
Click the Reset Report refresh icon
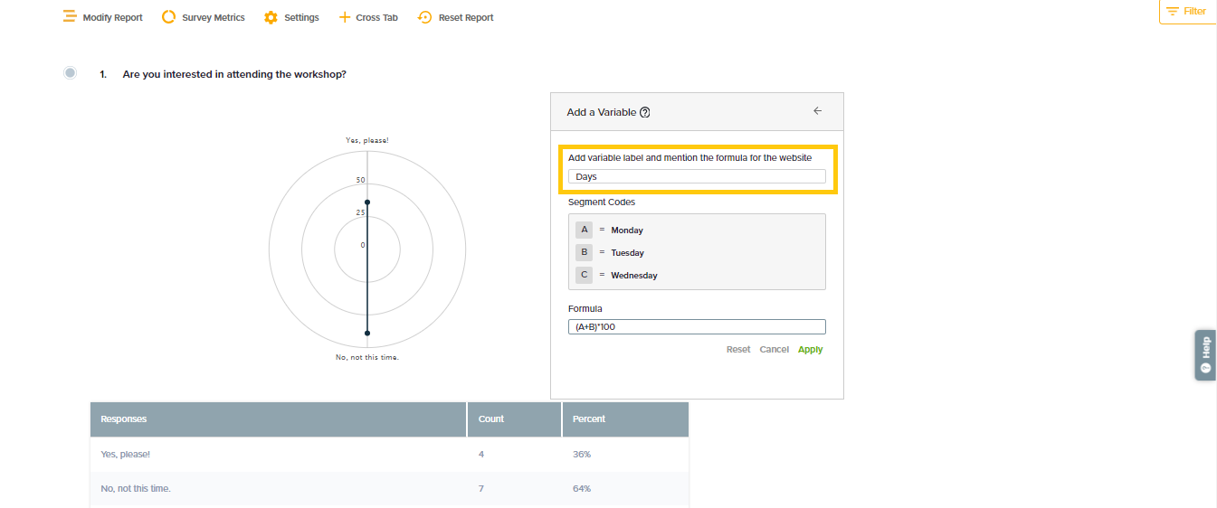click(425, 17)
